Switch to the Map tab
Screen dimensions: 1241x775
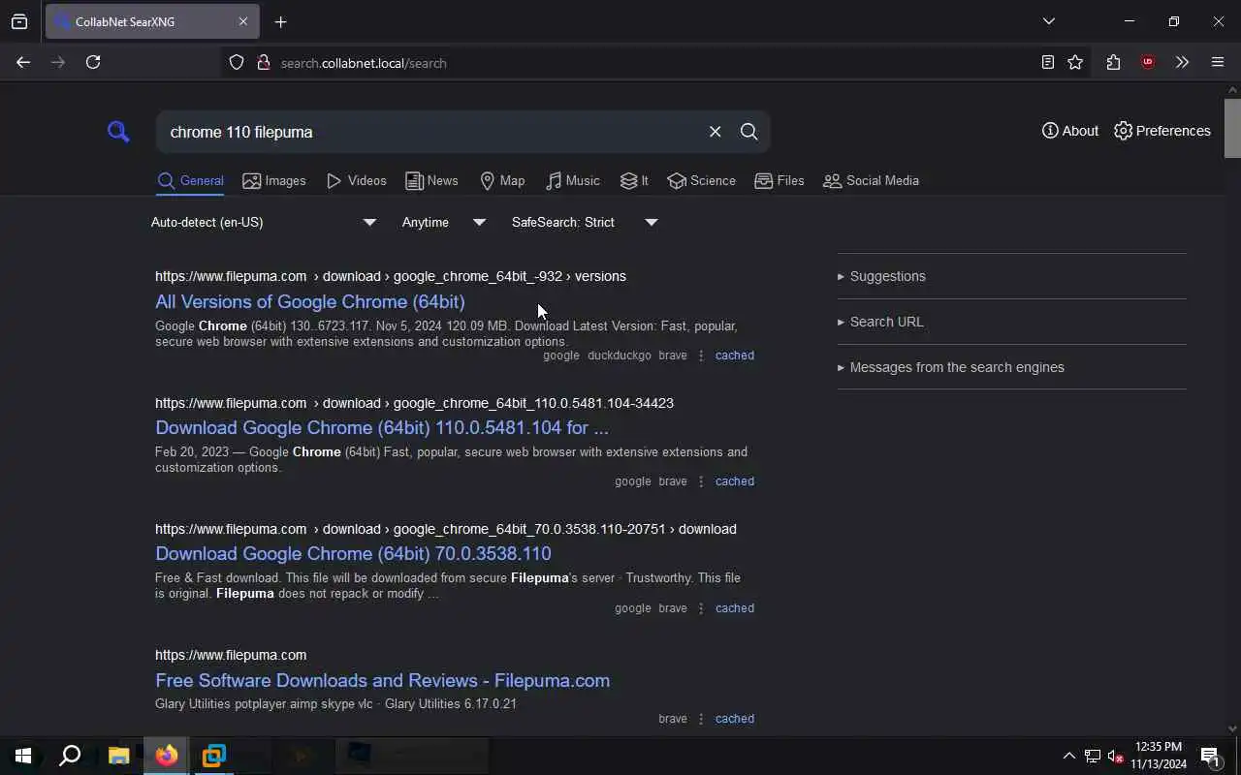pyautogui.click(x=502, y=181)
